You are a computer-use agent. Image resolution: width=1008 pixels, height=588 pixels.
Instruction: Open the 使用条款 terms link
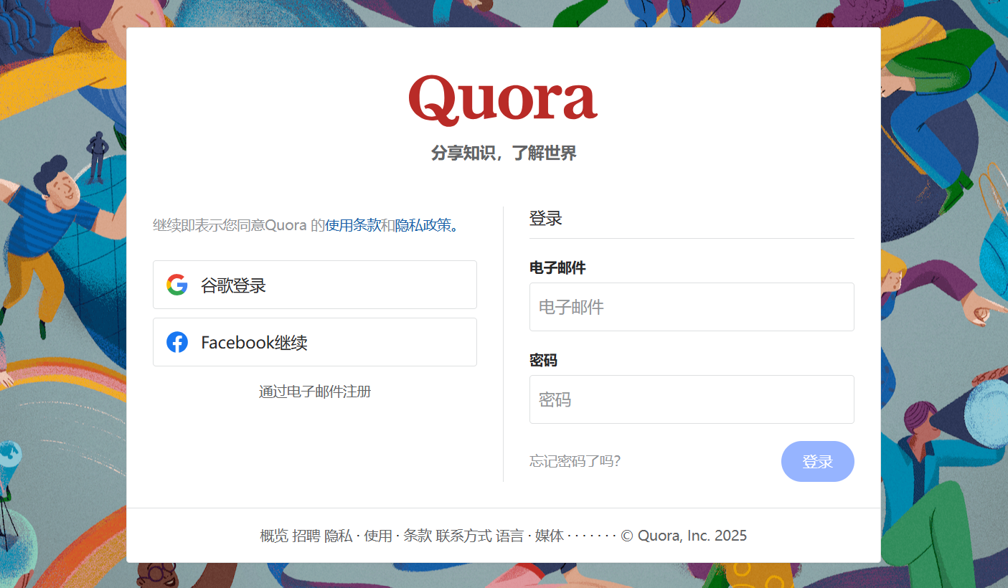click(x=353, y=225)
